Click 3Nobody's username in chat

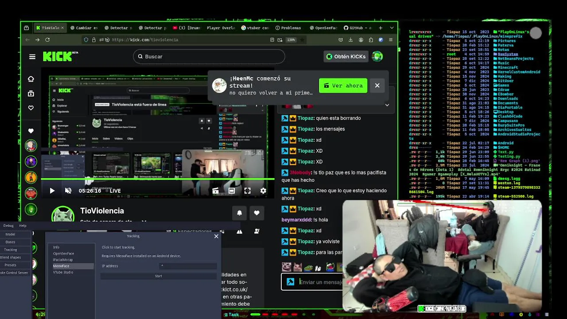[x=300, y=173]
